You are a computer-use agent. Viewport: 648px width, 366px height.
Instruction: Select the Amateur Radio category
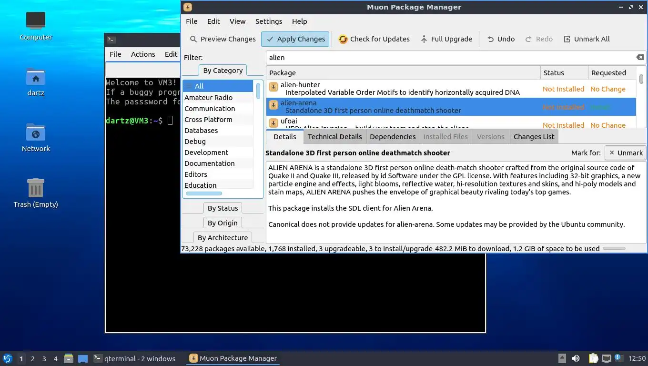coord(218,98)
